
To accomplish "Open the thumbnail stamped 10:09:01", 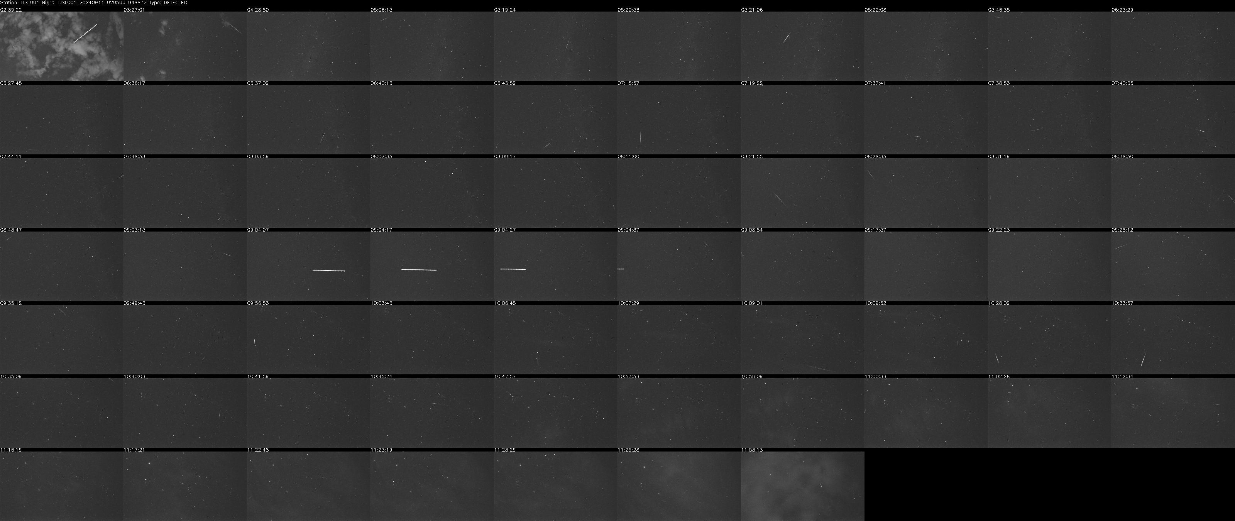I will (x=803, y=339).
